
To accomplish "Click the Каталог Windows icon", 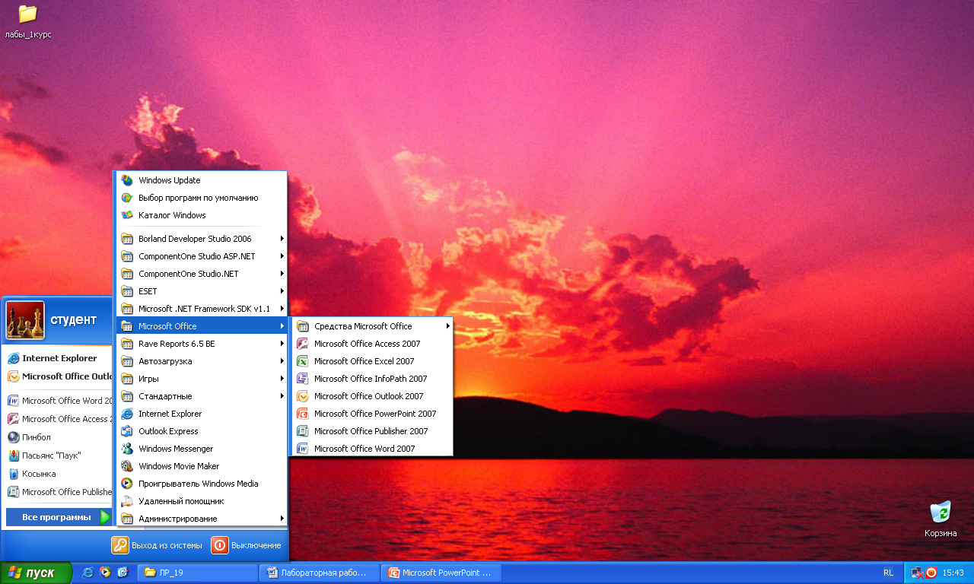I will (127, 215).
